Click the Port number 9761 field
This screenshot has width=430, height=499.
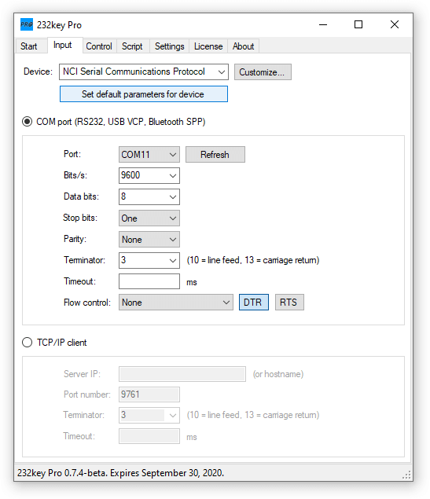coord(149,394)
